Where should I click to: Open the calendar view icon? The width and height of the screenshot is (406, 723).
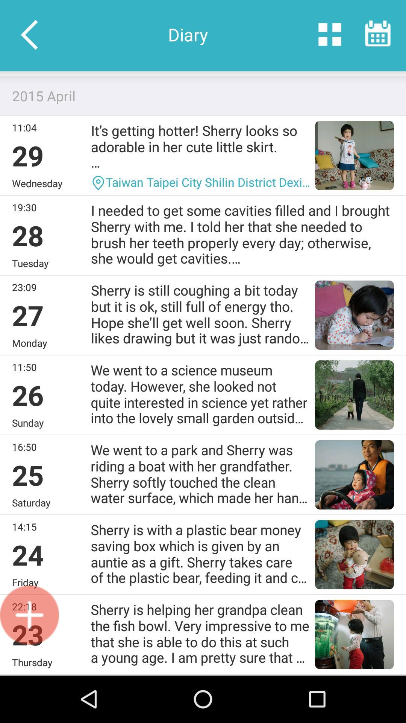pyautogui.click(x=378, y=34)
